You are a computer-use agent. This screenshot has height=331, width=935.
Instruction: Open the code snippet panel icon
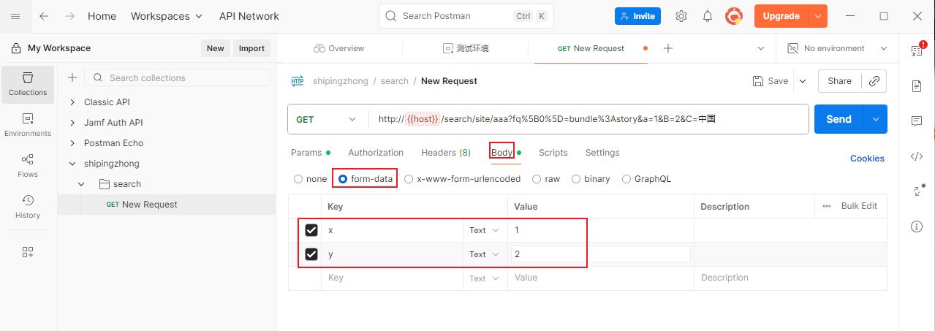(917, 156)
